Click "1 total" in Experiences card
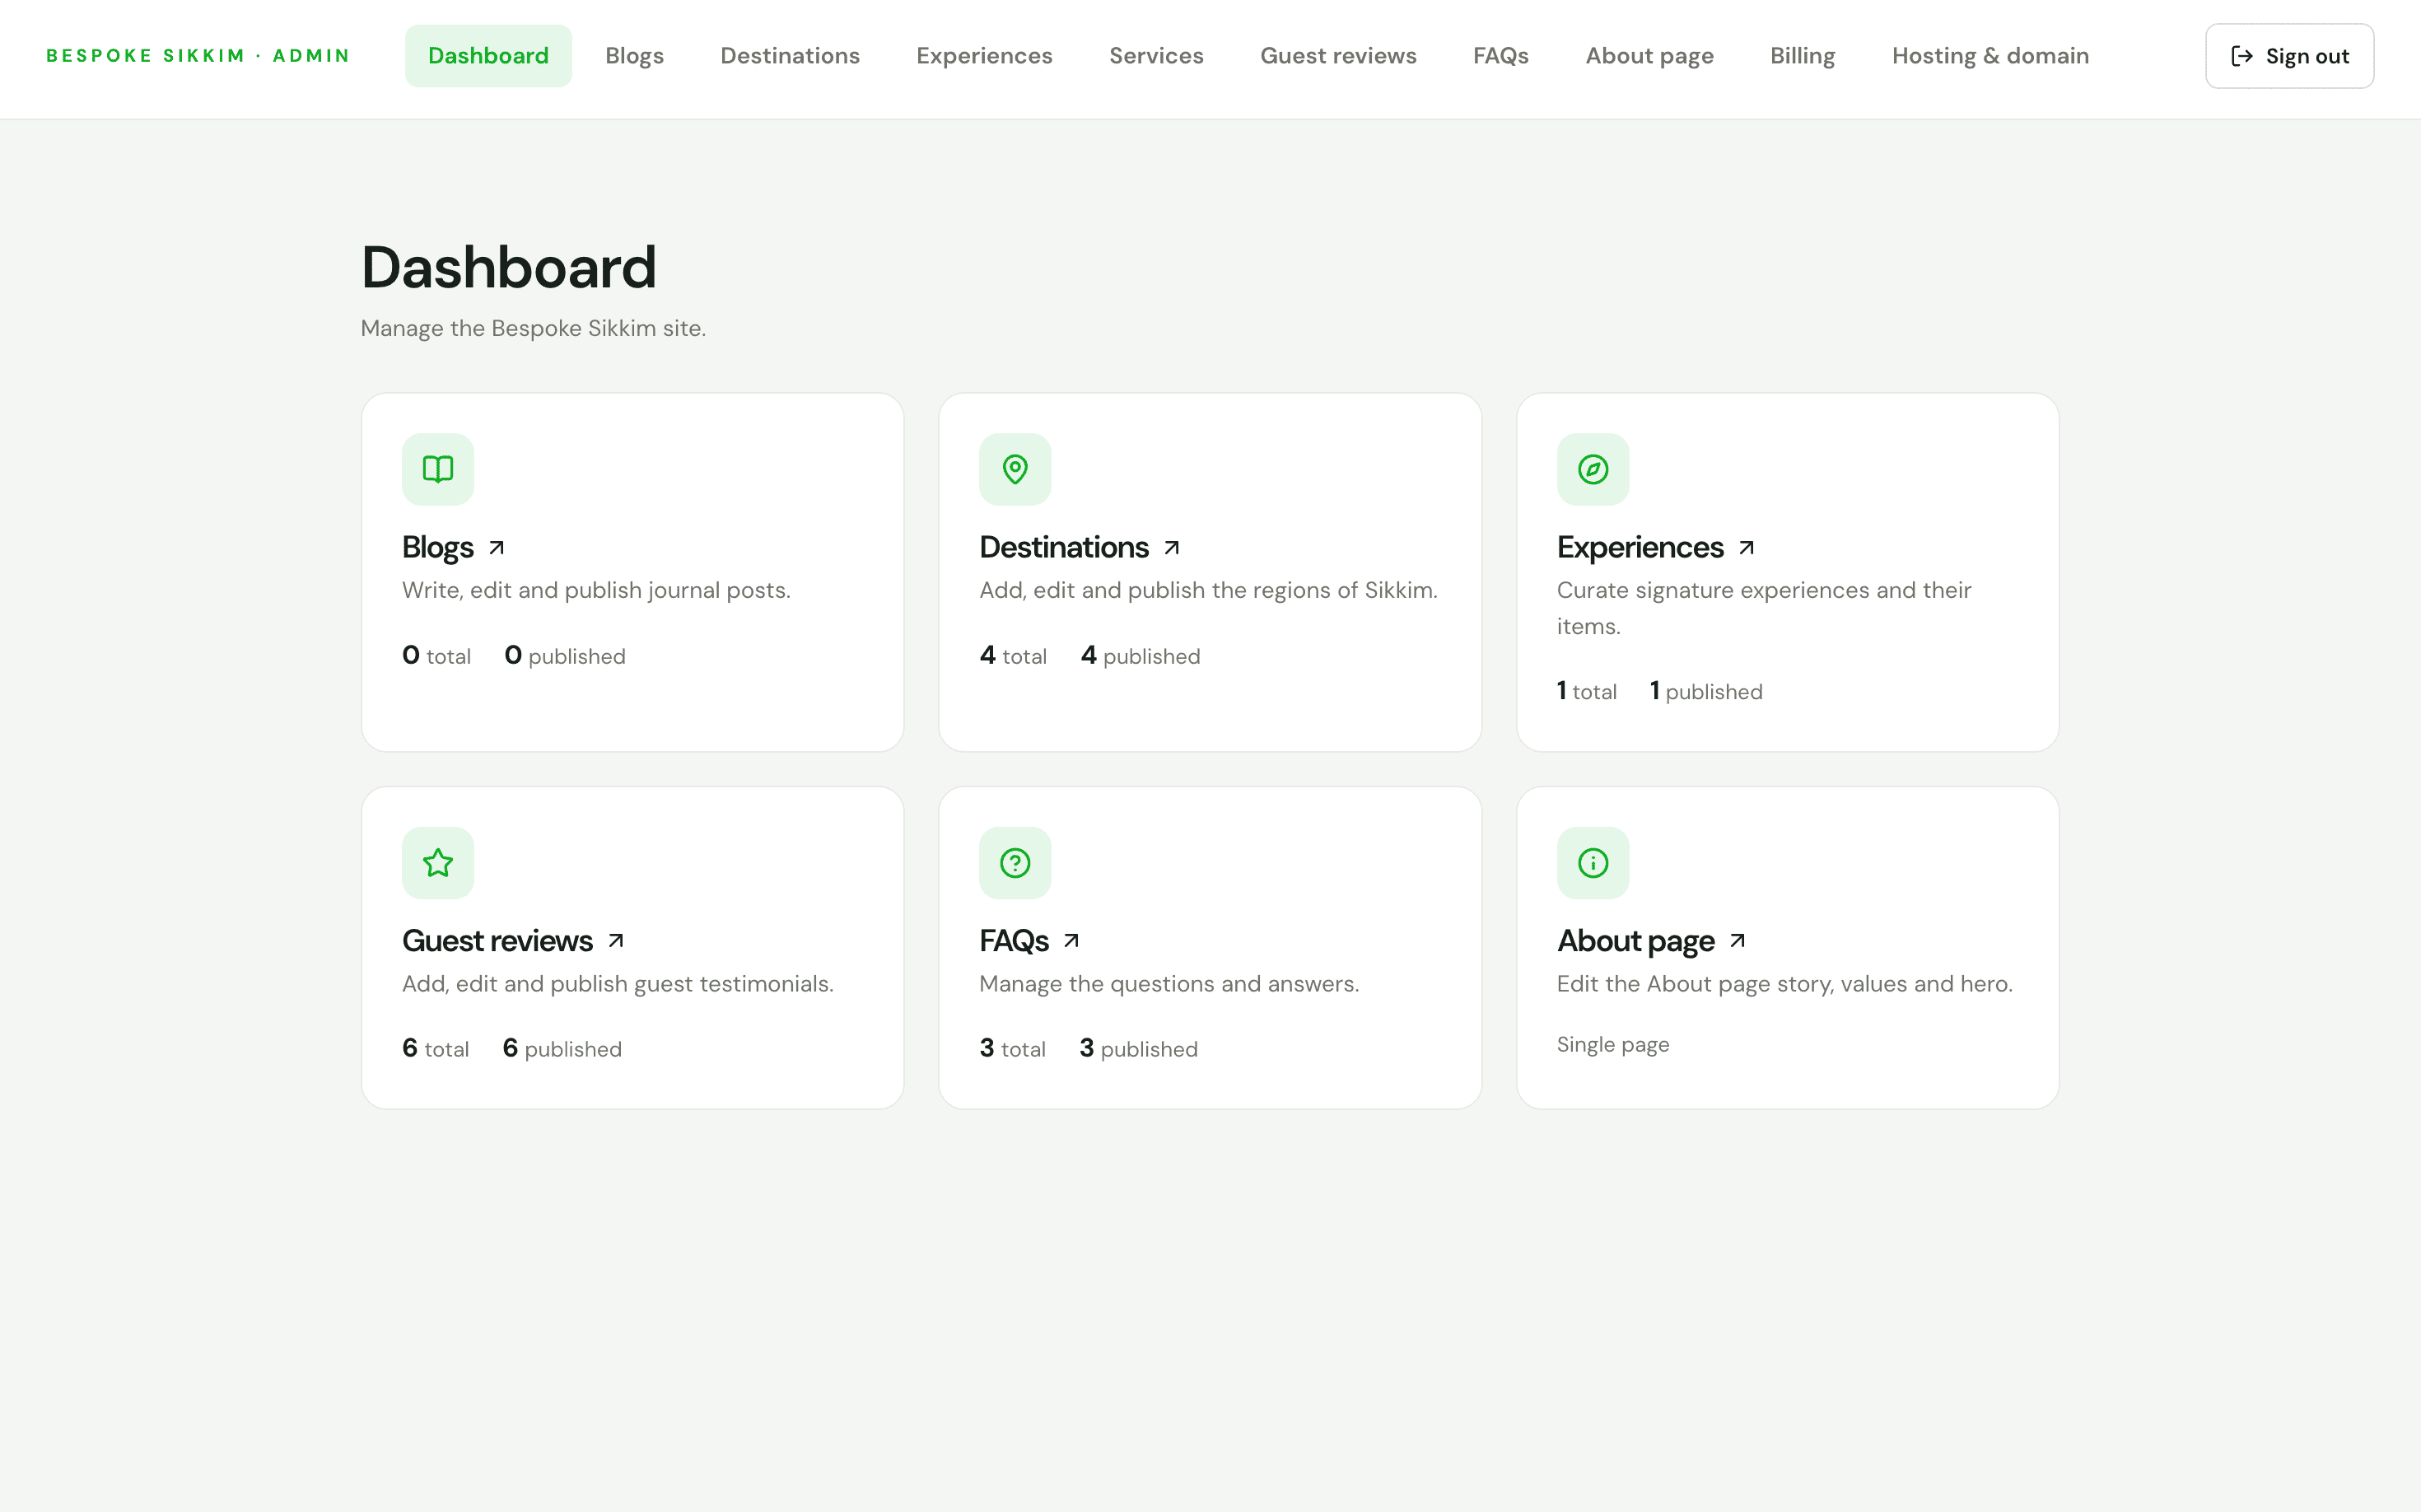This screenshot has height=1512, width=2421. (x=1587, y=691)
